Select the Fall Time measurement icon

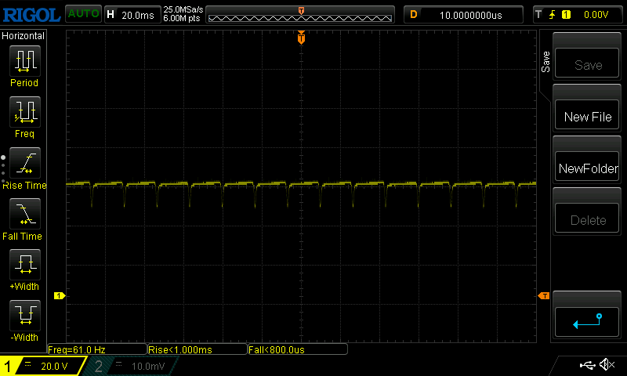tap(25, 214)
